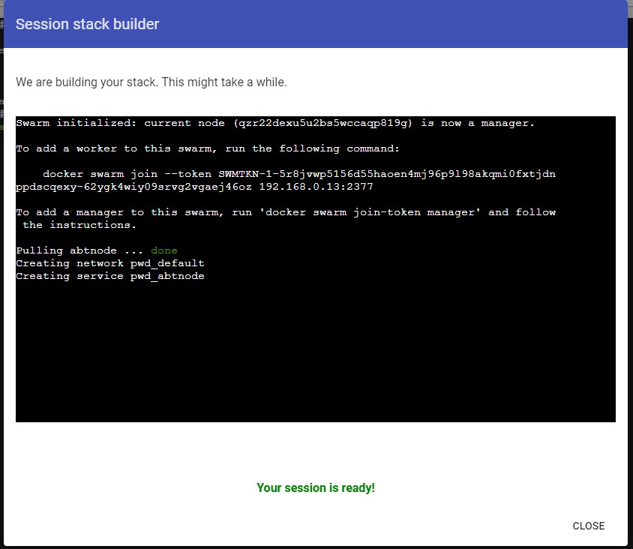This screenshot has height=549, width=633.
Task: Click the empty black terminal area
Action: click(315, 352)
